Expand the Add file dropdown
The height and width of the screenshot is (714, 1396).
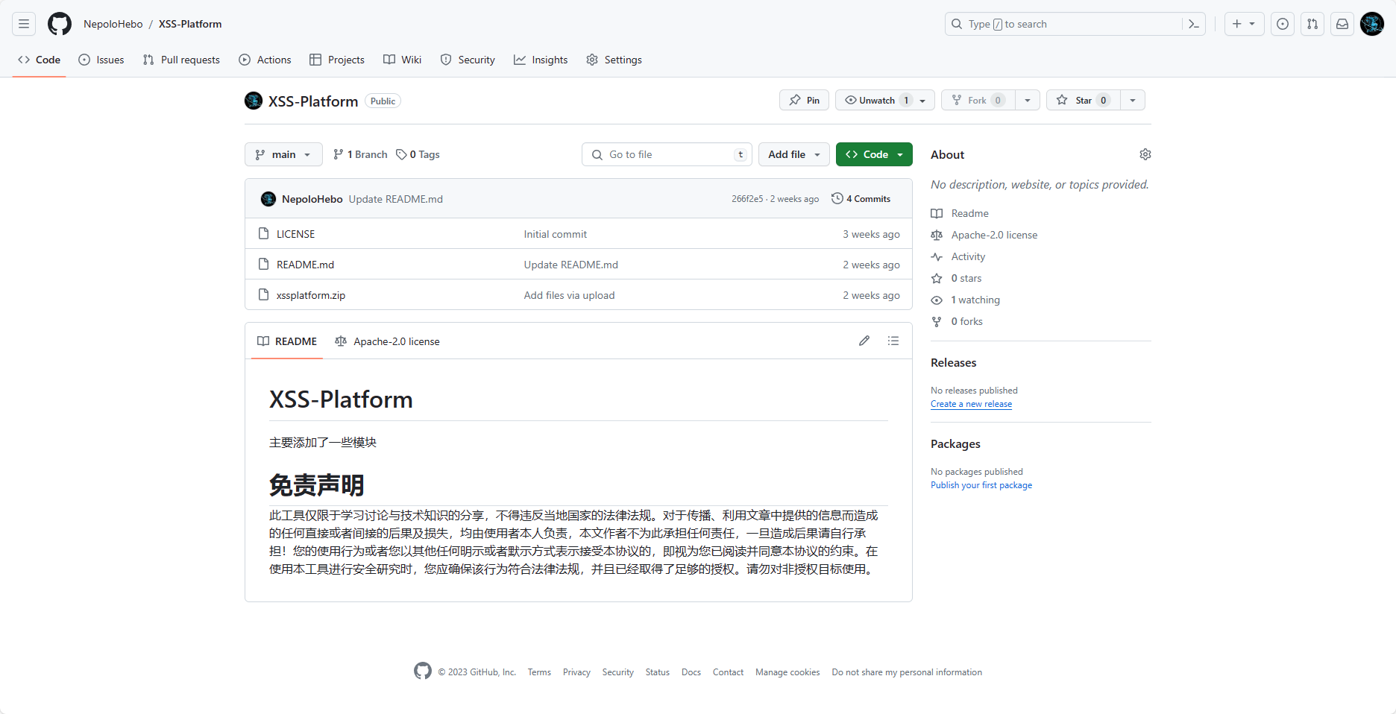(x=793, y=154)
